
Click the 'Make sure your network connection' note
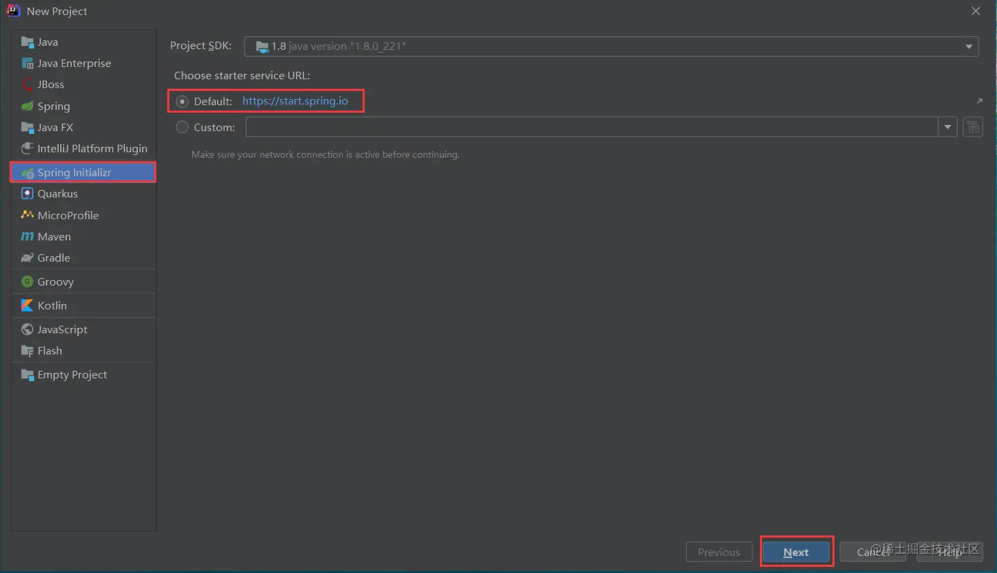coord(325,155)
